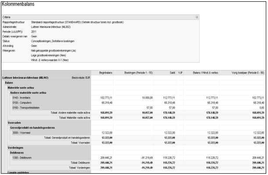The width and height of the screenshot is (268, 175).
Task: Collapse the Criteria panel using its header icon
Action: 197,17
